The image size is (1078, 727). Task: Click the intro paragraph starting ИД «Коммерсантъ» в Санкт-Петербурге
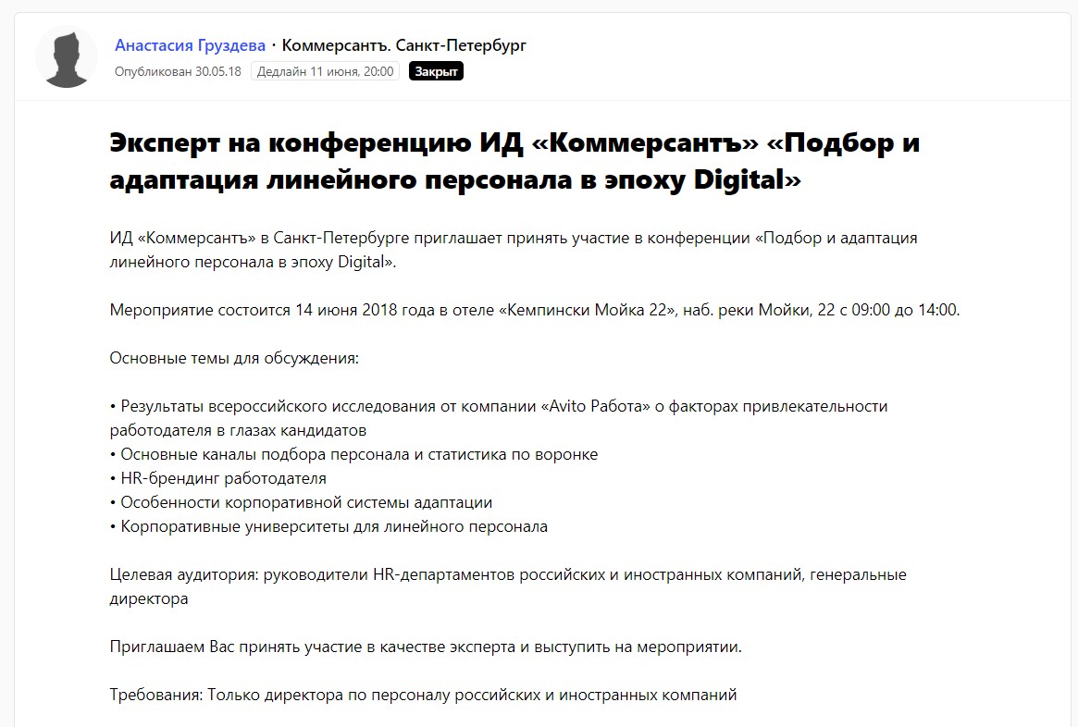[514, 250]
